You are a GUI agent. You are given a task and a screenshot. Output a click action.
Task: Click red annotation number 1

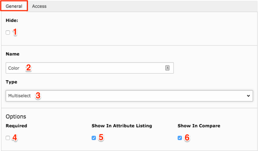(x=15, y=32)
